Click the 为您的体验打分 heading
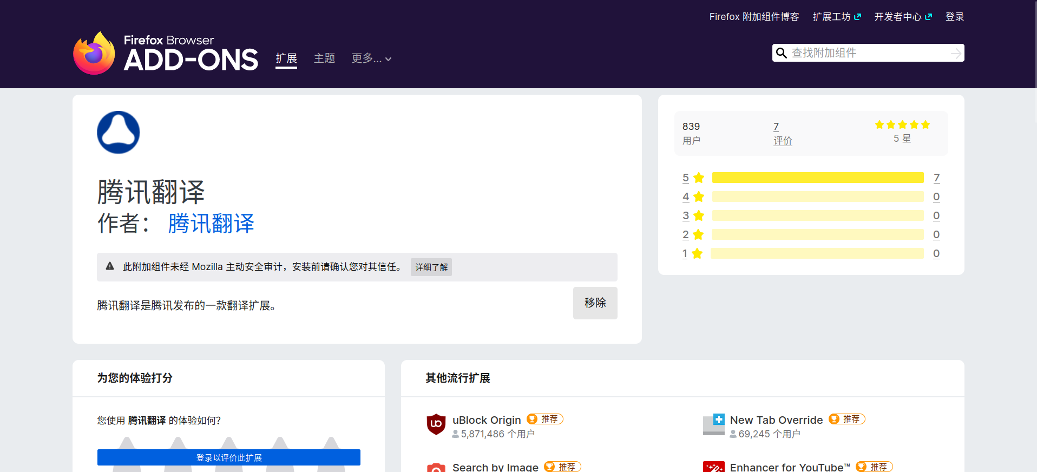 point(135,378)
